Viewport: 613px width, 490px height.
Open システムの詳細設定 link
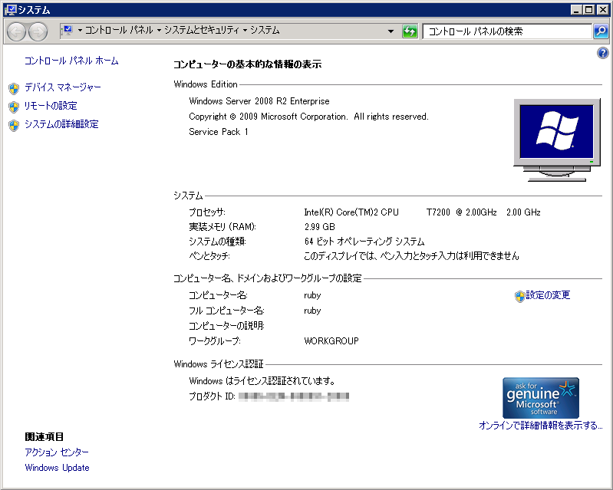pyautogui.click(x=61, y=124)
